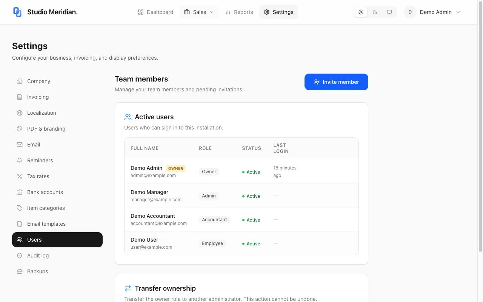This screenshot has height=302, width=483.
Task: Open PDF & branding settings
Action: pos(57,129)
